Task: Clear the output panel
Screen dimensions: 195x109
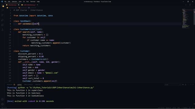Action: [x=183, y=84]
